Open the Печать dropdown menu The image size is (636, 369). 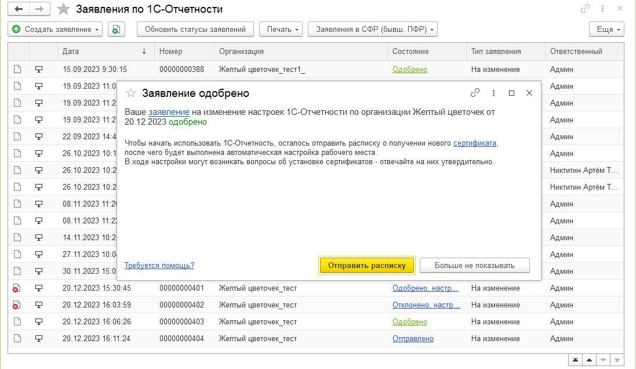tap(281, 29)
